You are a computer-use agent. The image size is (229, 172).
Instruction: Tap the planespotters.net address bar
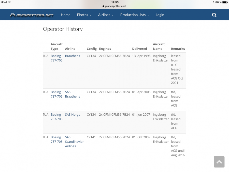point(114,6)
